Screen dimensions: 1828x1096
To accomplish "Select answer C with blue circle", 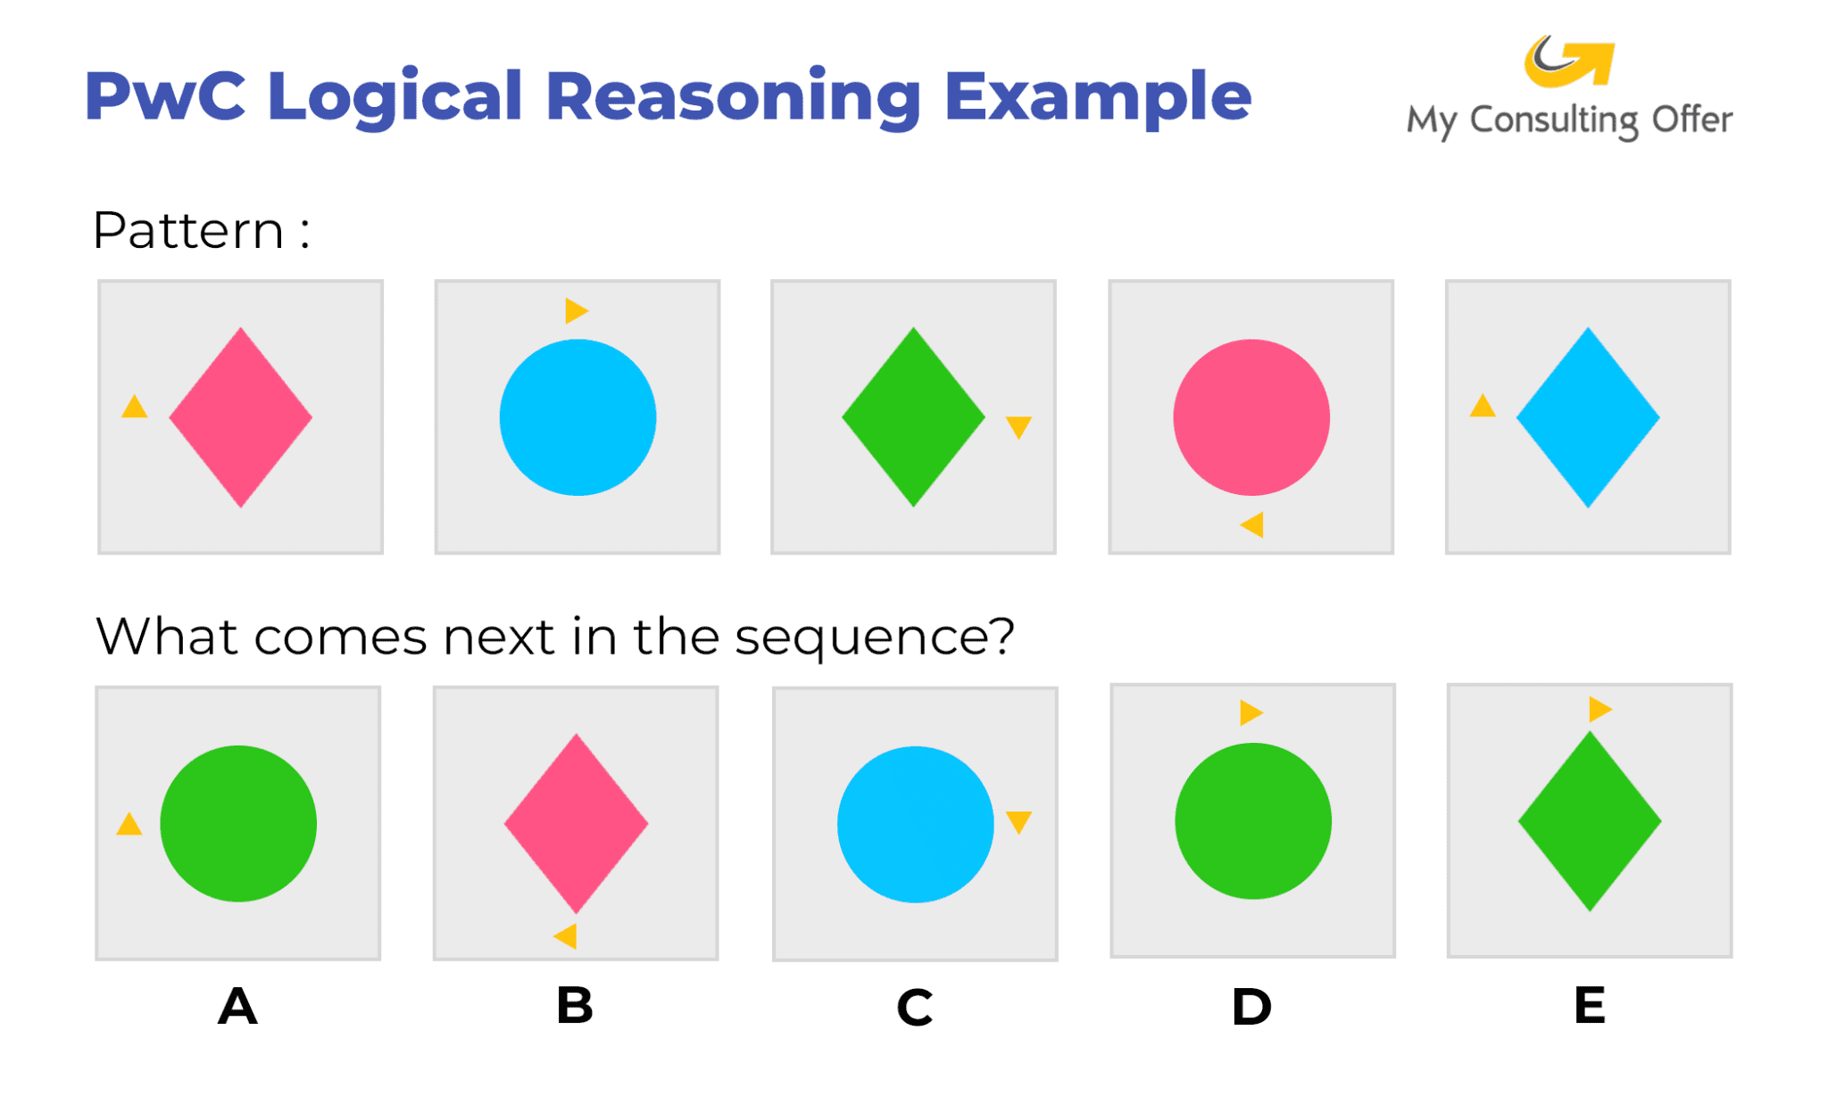I will click(x=915, y=824).
